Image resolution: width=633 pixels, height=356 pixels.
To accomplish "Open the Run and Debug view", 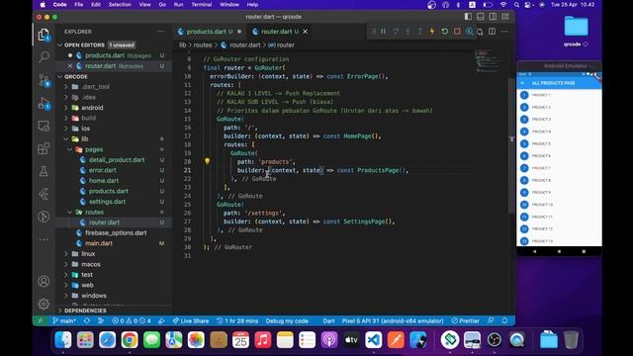I will [x=44, y=104].
